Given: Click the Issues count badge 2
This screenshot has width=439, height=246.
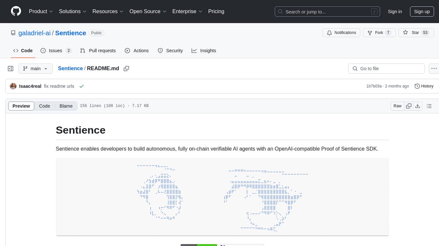Looking at the screenshot, I should [68, 51].
